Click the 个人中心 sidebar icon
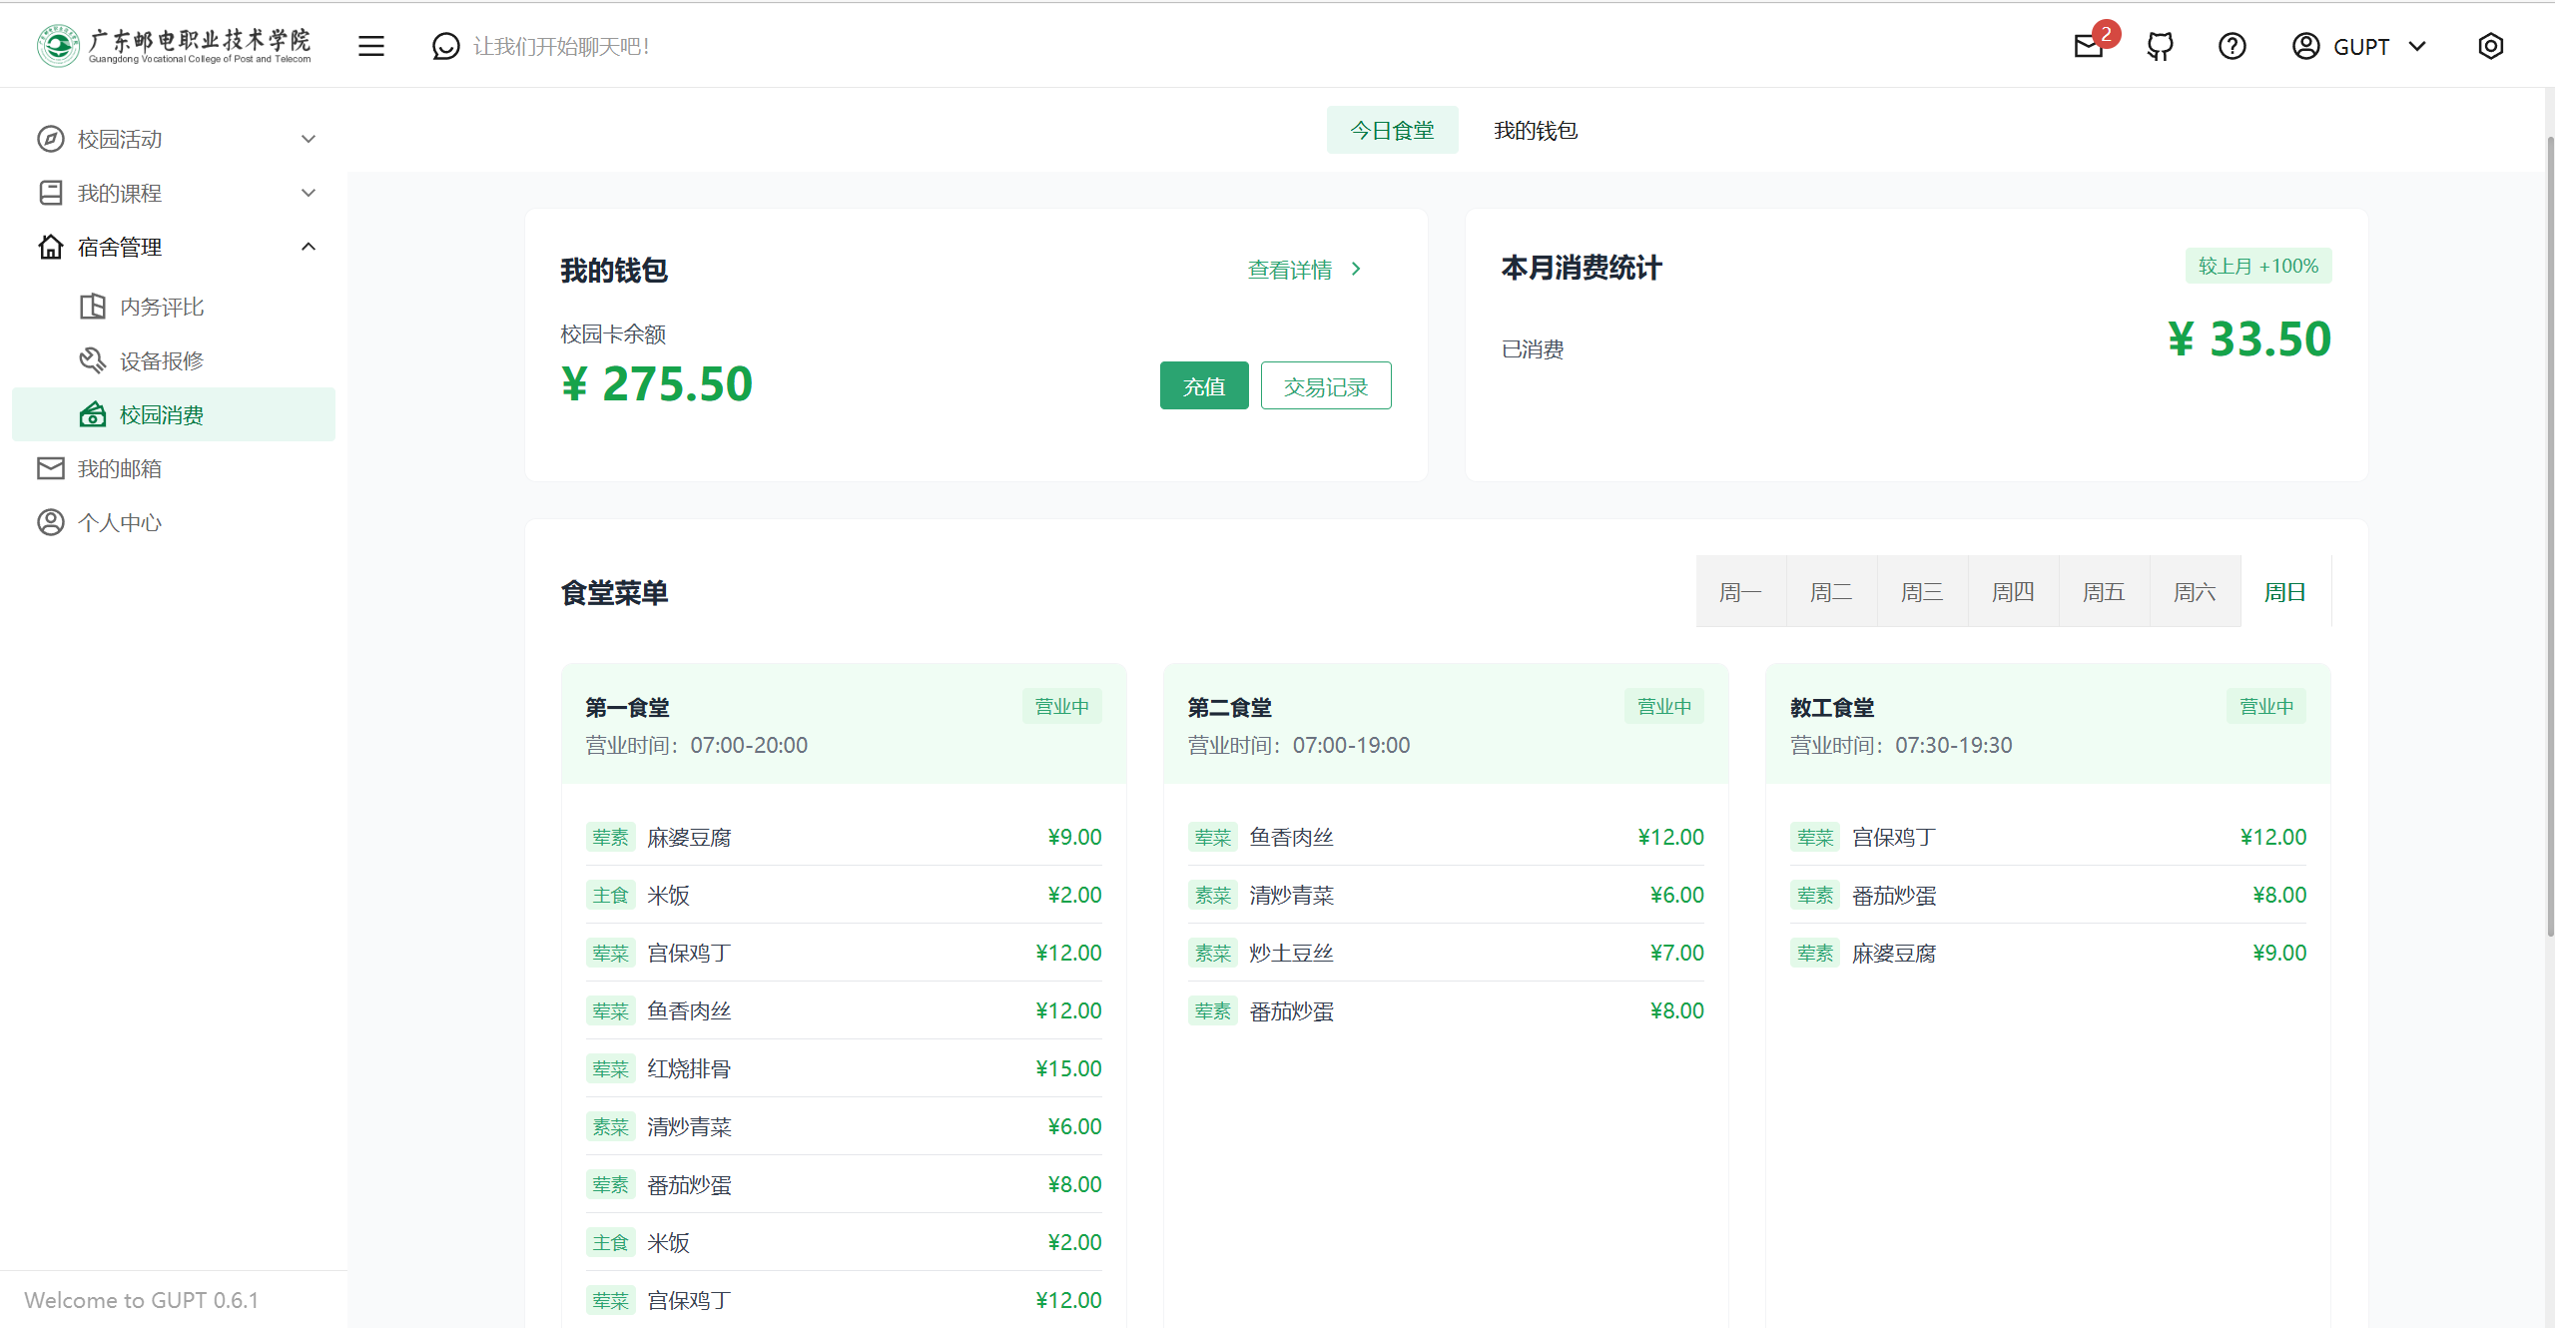Image resolution: width=2555 pixels, height=1328 pixels. (51, 521)
